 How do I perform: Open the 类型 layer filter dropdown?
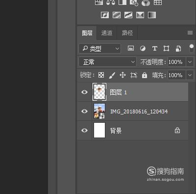pyautogui.click(x=100, y=49)
